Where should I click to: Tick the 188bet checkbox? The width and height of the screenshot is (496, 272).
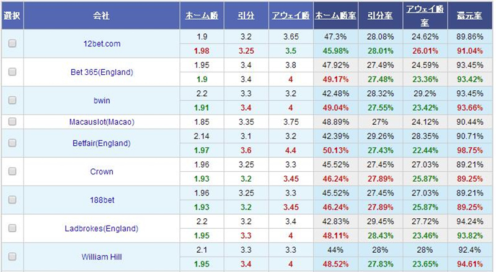tap(12, 200)
